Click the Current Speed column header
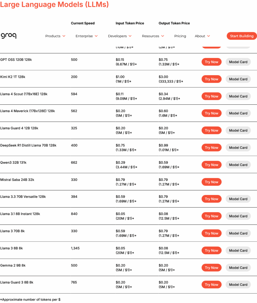257x303 pixels. [x=83, y=23]
